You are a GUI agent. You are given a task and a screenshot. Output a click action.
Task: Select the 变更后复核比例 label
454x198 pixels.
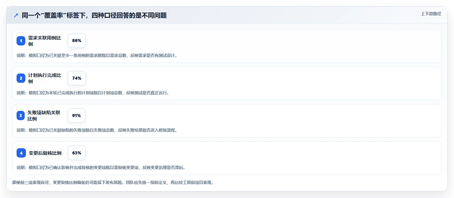point(45,153)
